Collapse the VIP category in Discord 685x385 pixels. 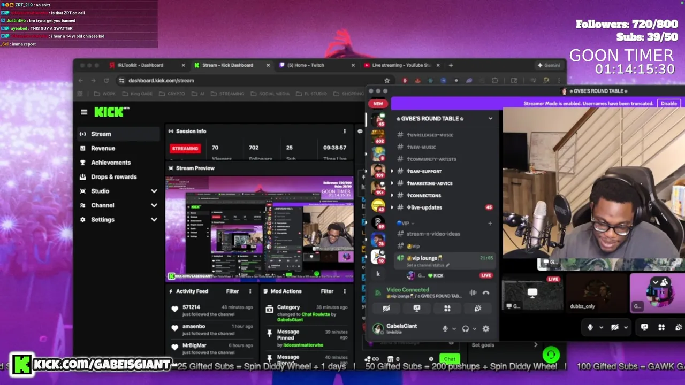tap(405, 224)
